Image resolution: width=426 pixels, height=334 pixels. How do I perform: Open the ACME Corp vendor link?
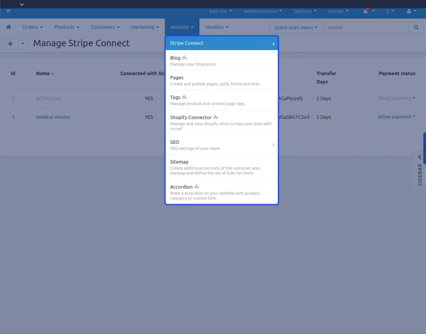coord(49,98)
